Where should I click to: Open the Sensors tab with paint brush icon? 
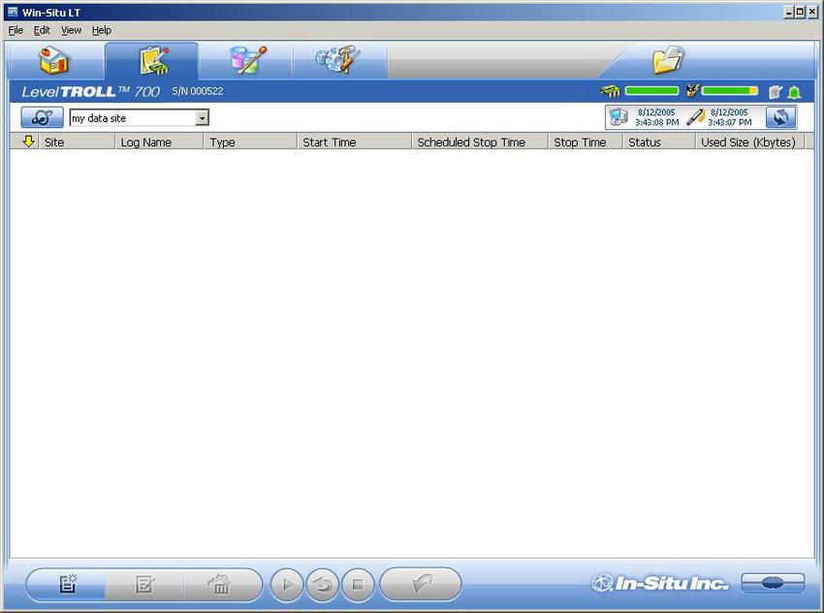pos(246,60)
